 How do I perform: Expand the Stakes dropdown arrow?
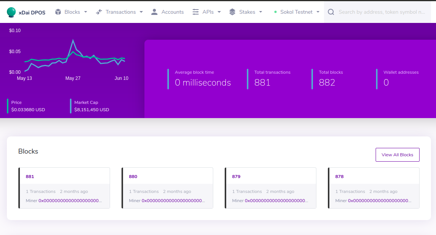pos(261,12)
